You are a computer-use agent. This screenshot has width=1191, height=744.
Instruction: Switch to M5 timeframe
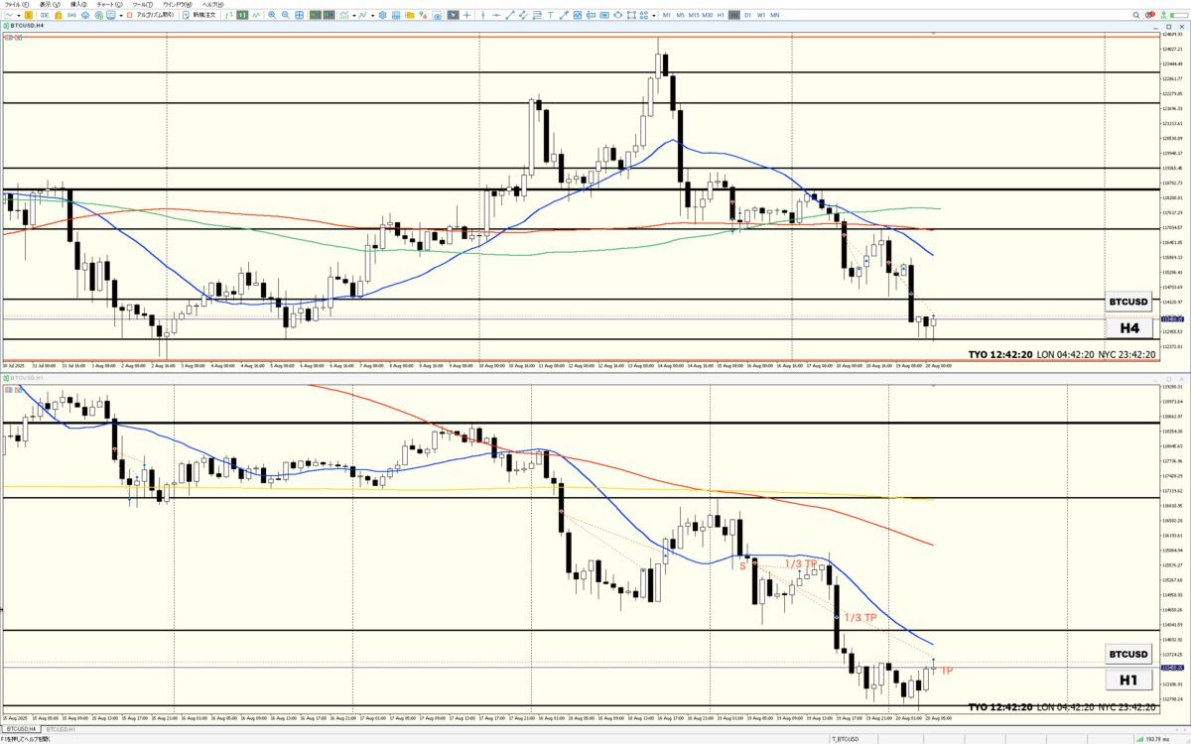pos(680,15)
